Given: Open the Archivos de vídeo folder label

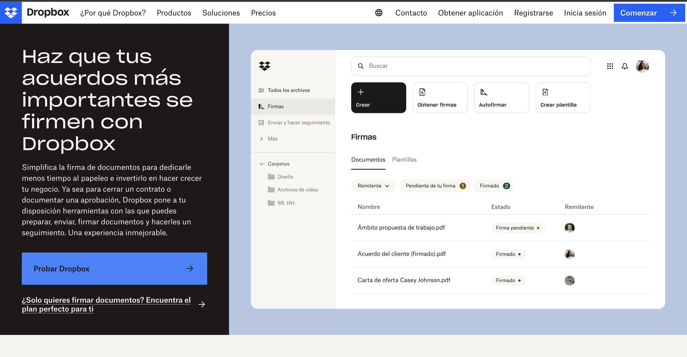Looking at the screenshot, I should click(298, 190).
